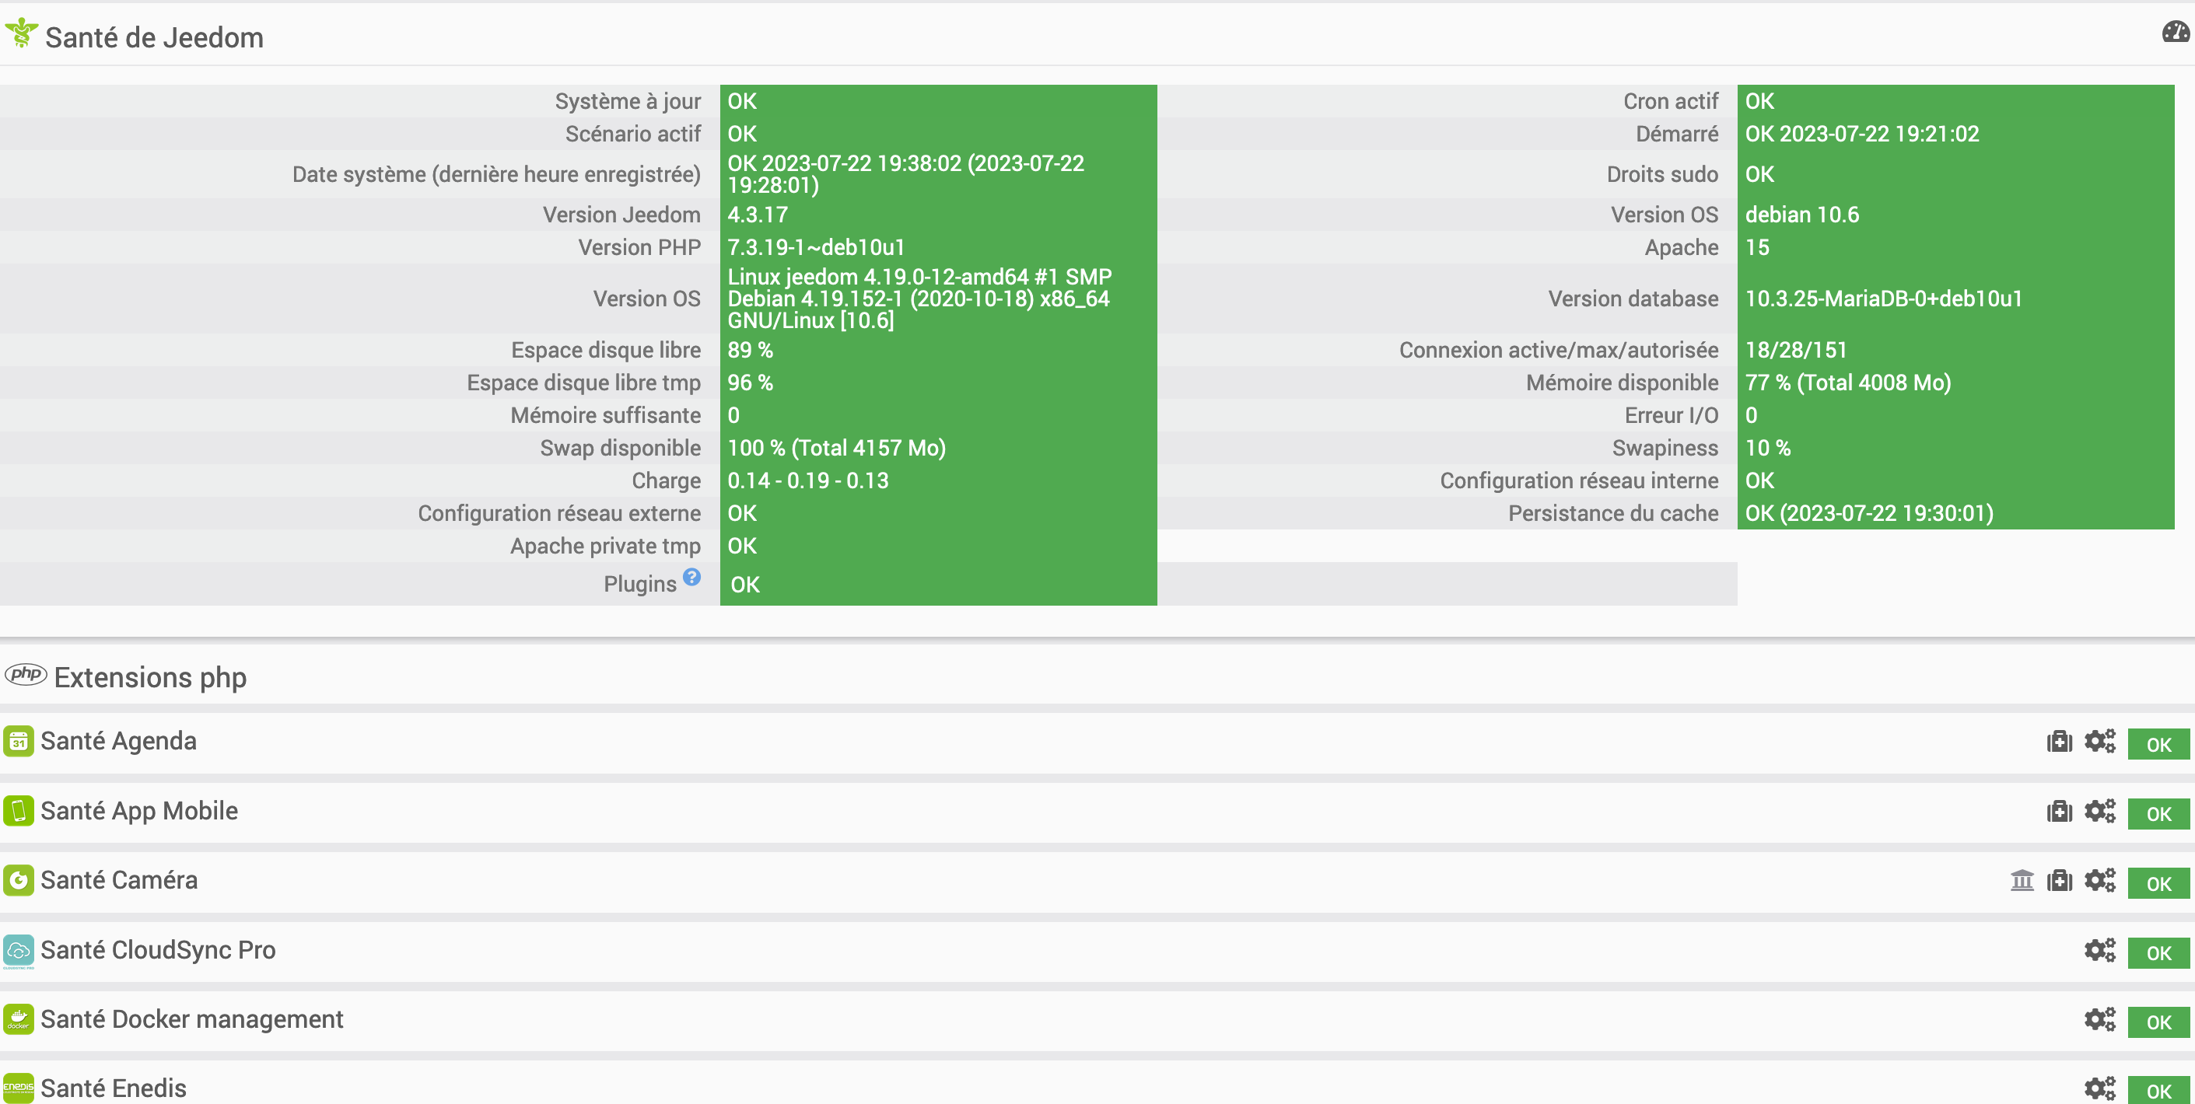This screenshot has height=1104, width=2195.
Task: Click the Jeedom health logo icon
Action: 21,34
